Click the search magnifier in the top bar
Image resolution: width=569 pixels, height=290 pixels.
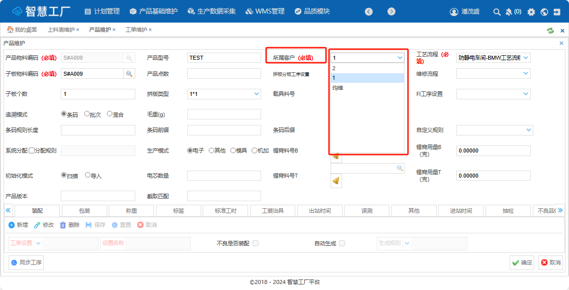pyautogui.click(x=497, y=12)
